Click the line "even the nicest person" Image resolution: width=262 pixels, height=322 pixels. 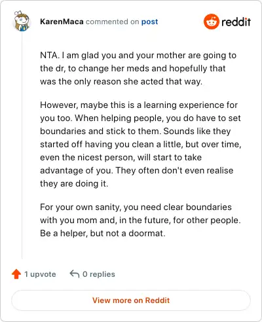[121, 157]
